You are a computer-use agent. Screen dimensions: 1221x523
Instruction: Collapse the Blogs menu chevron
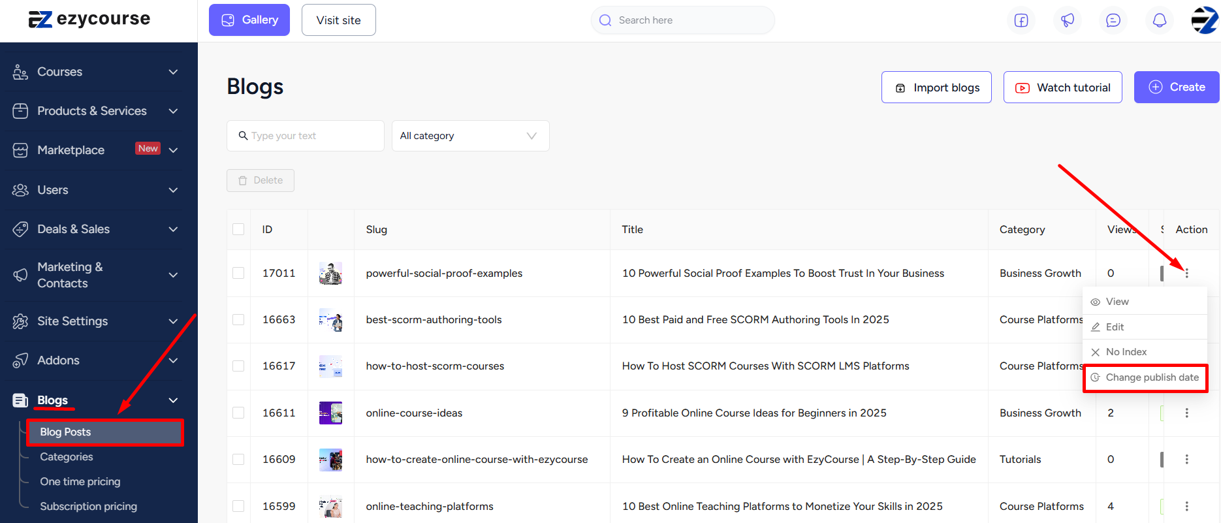click(173, 400)
